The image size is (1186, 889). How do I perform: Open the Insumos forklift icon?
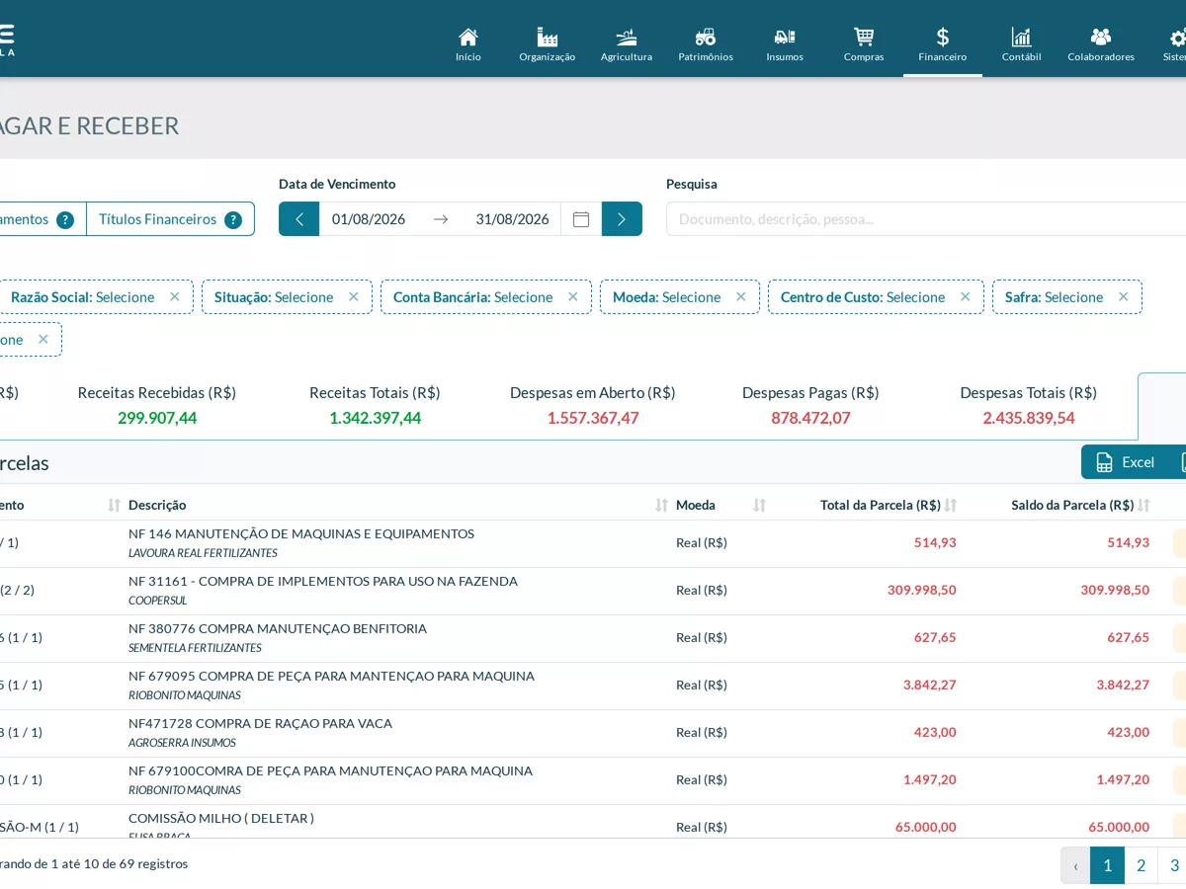point(785,38)
